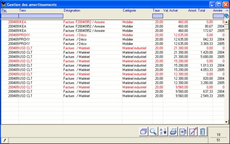Click the red 'Facture: / Déco' cell
The image size is (230, 144).
(x=75, y=35)
